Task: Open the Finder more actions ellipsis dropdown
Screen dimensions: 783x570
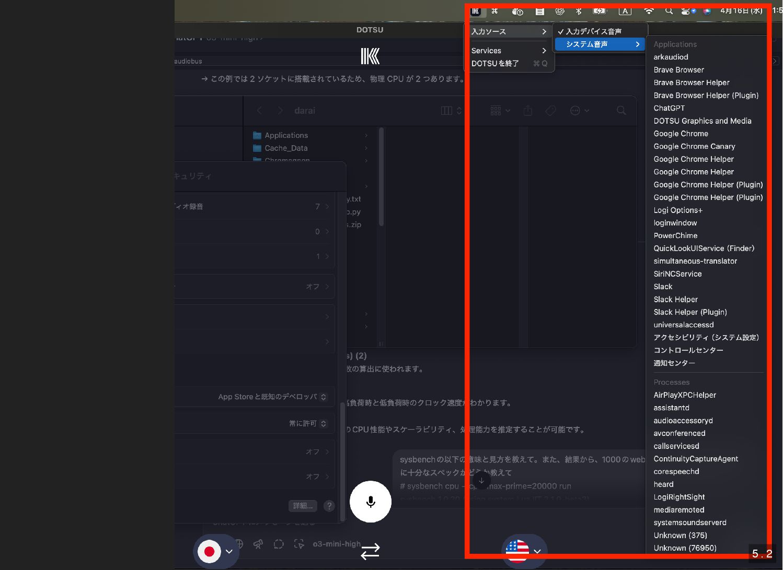Action: (580, 111)
